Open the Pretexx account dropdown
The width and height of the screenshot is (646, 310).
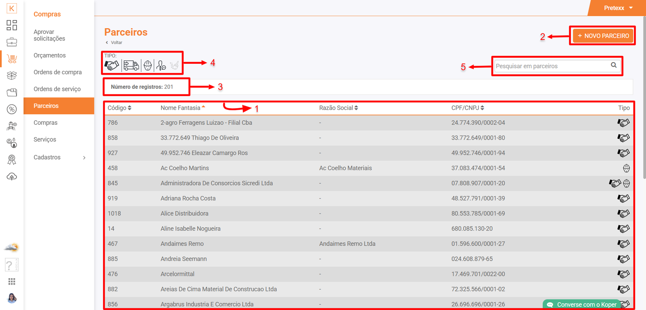(618, 8)
